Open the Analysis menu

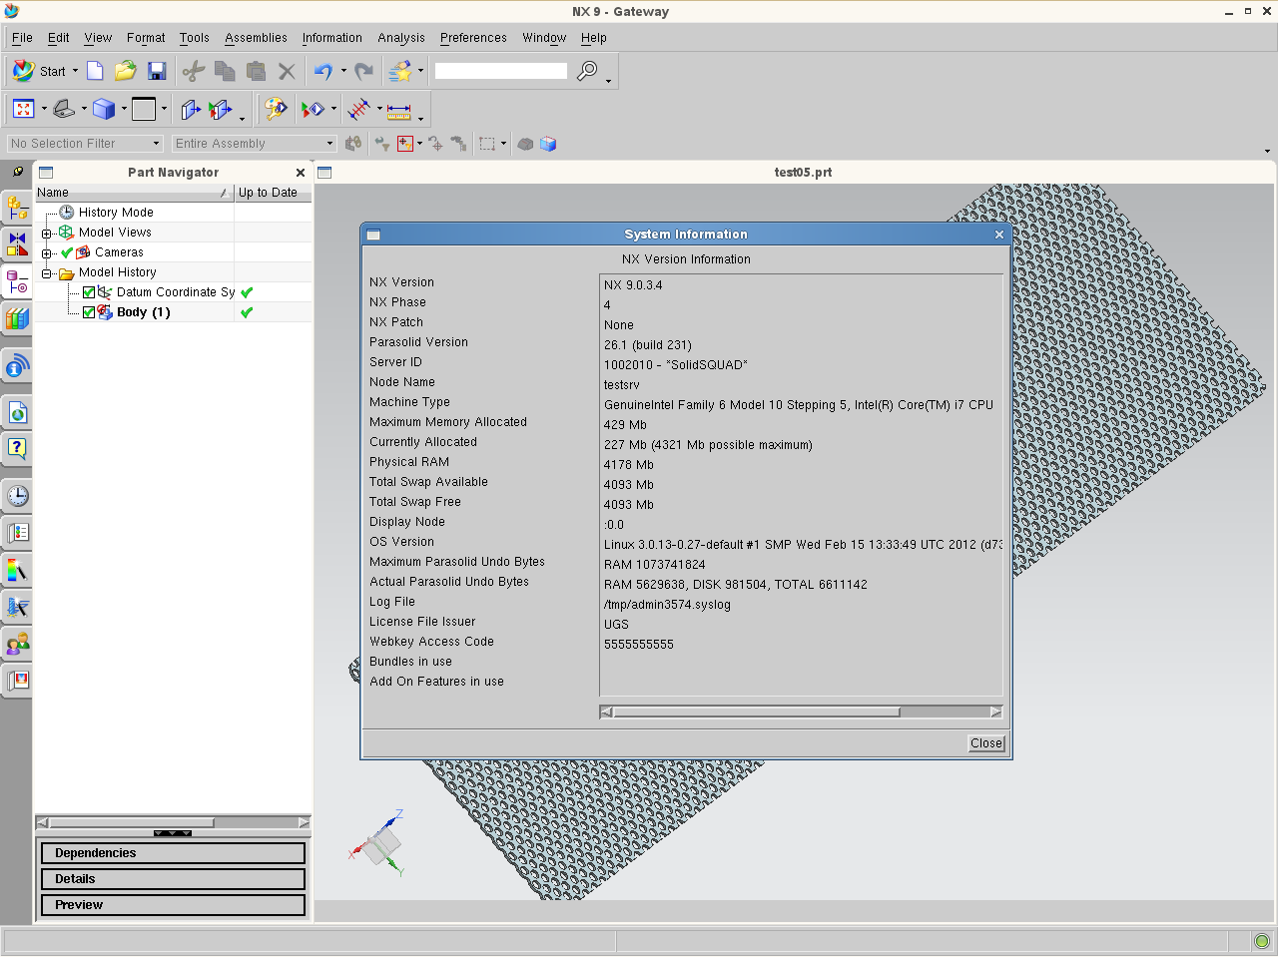click(x=401, y=38)
